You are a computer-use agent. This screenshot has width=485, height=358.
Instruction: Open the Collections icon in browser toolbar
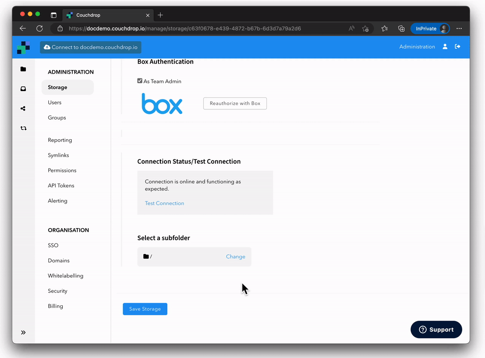point(401,28)
